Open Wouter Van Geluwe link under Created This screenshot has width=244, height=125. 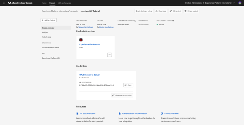106,27
